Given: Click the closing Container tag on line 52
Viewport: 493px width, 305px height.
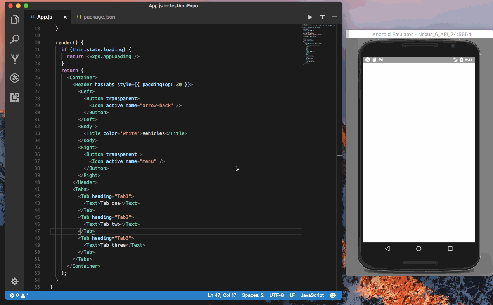Looking at the screenshot, I should click(x=84, y=266).
